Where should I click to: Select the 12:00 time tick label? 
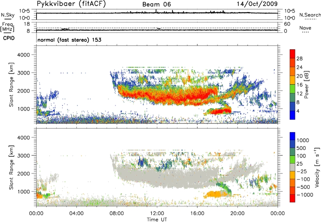pyautogui.click(x=157, y=214)
